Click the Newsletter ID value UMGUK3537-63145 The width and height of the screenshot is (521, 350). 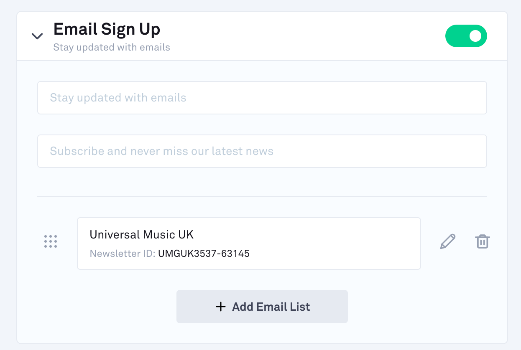coord(204,254)
